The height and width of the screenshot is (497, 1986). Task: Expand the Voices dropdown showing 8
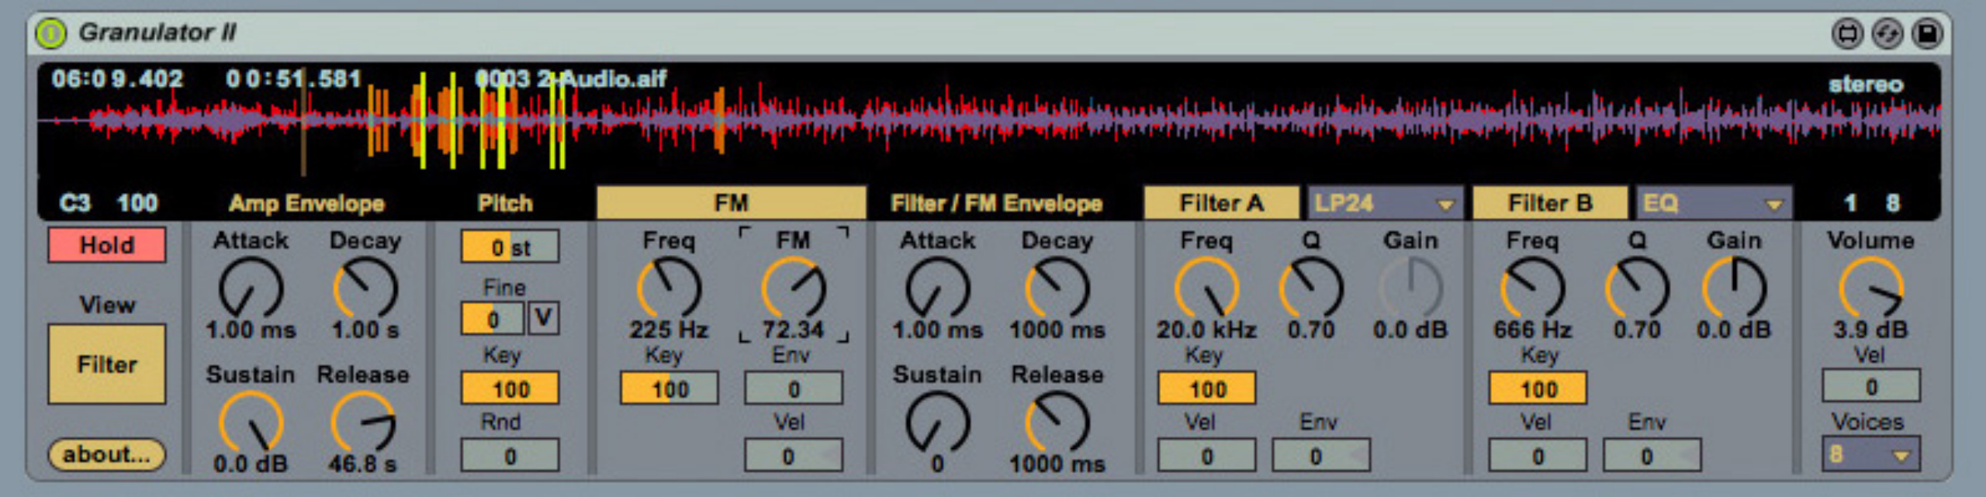(1870, 454)
